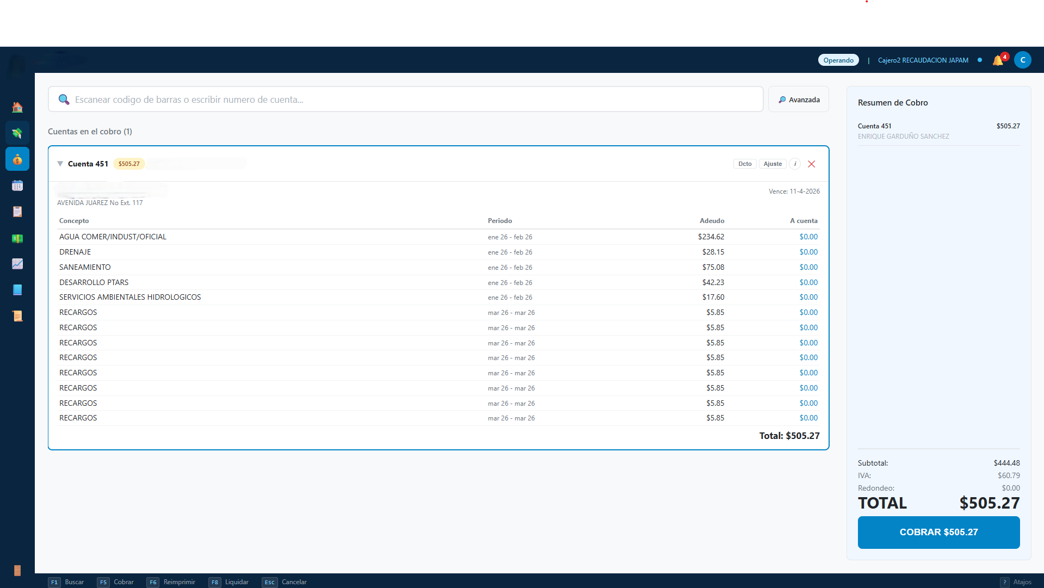Open the Avanzada search options
This screenshot has width=1044, height=588.
tap(798, 99)
